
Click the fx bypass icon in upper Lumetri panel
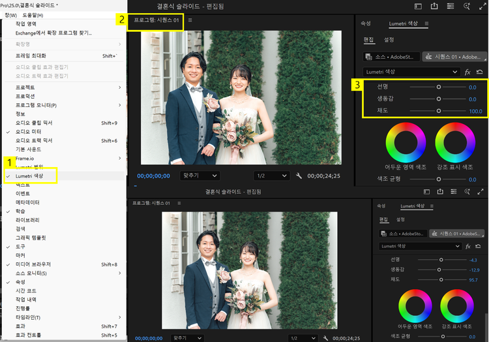pyautogui.click(x=467, y=72)
